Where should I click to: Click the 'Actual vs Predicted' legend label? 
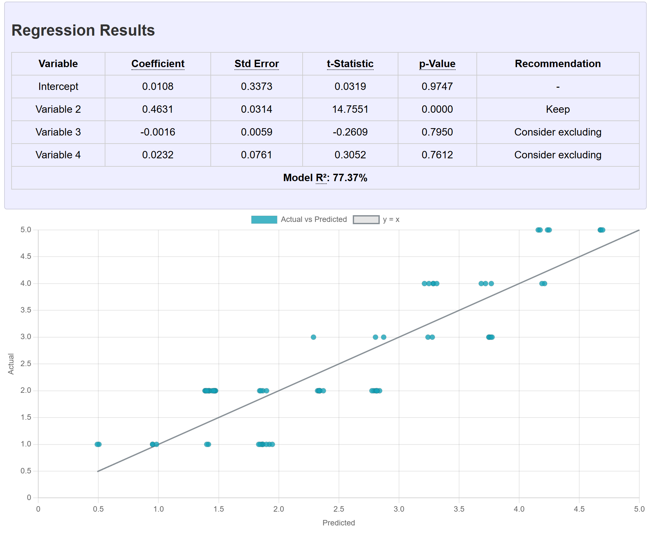(x=314, y=219)
